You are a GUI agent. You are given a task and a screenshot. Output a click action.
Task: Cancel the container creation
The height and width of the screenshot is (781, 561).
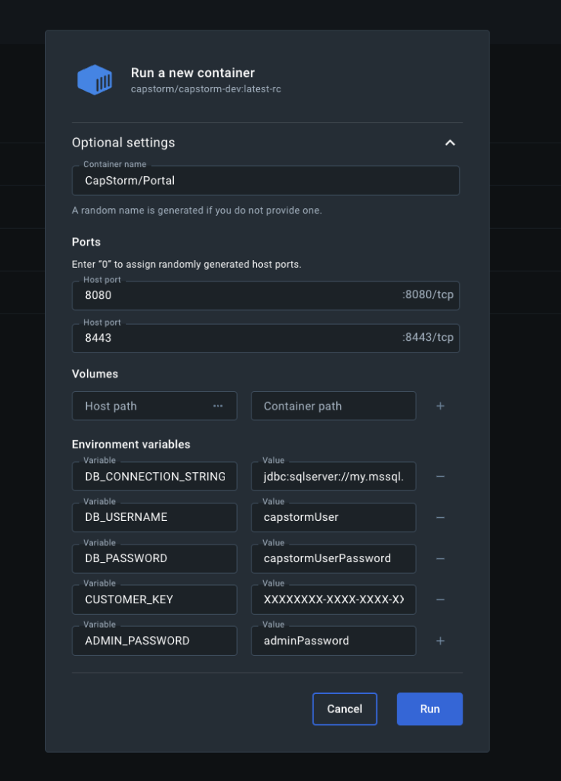[345, 709]
